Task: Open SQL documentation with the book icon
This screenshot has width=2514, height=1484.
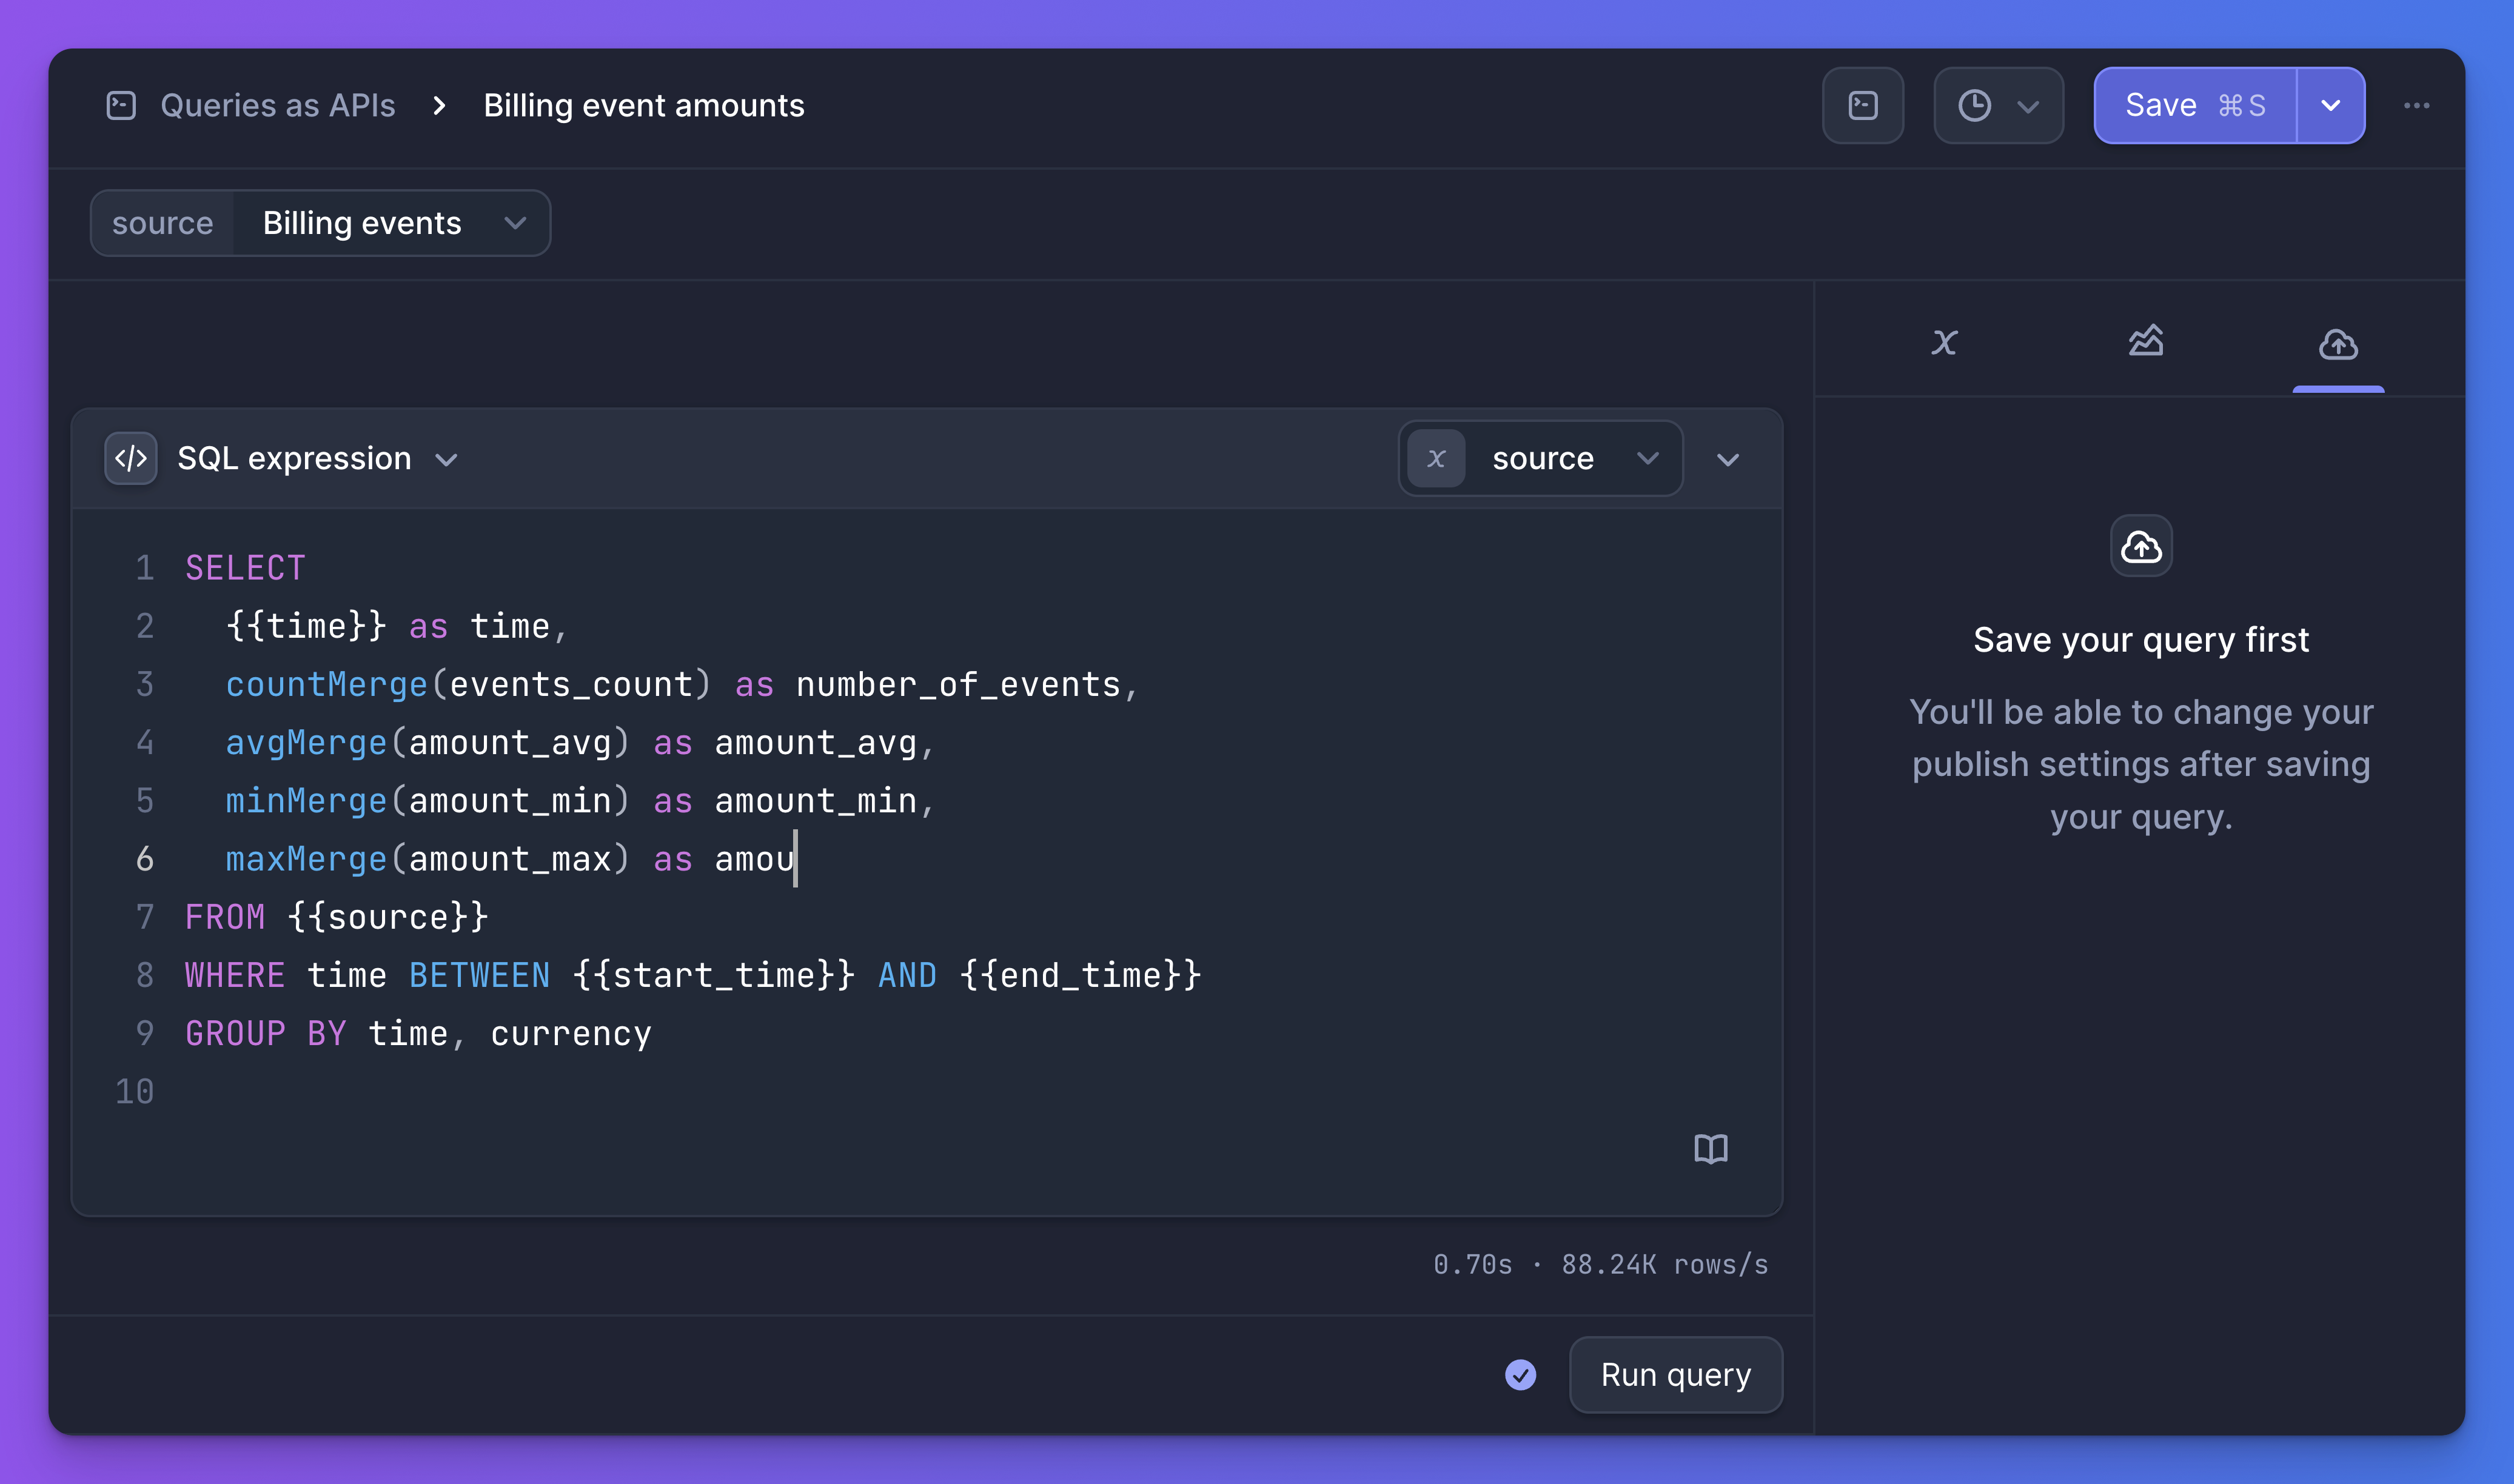Action: (x=1711, y=1148)
